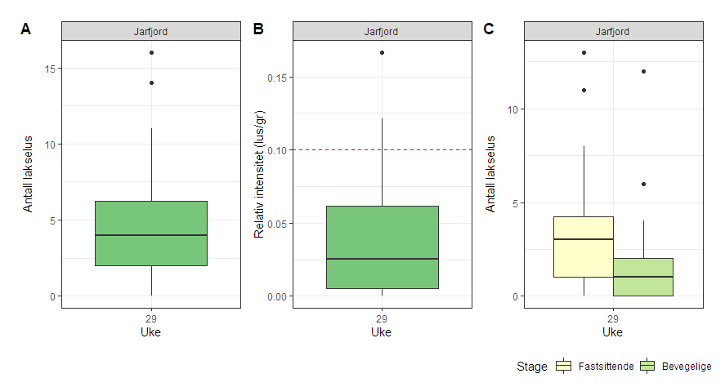
Task: Click the "Stage" legend title
Action: click(x=532, y=367)
